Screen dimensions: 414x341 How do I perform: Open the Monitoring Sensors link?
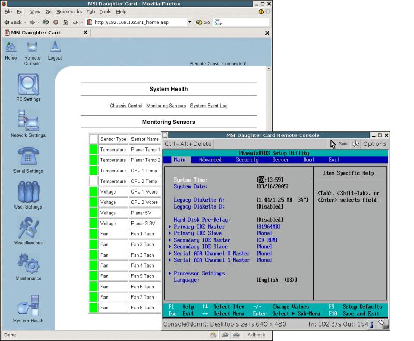166,106
